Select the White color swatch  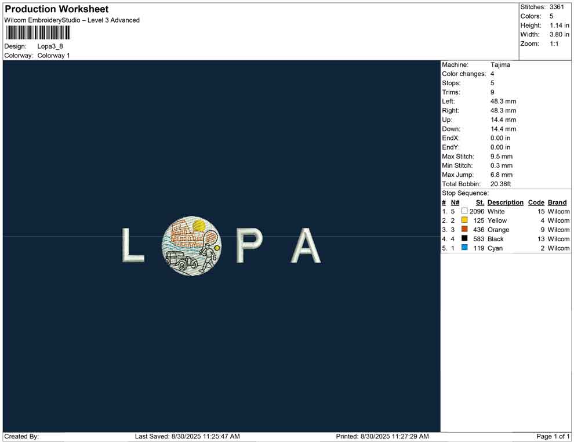click(464, 211)
